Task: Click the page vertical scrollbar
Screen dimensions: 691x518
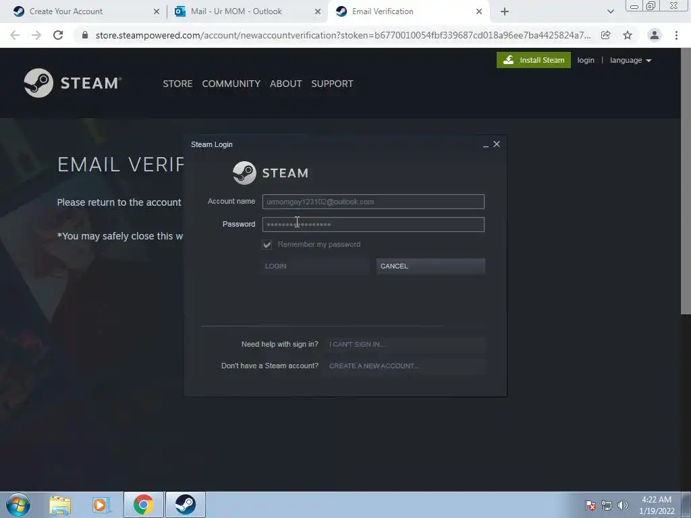Action: tap(686, 181)
